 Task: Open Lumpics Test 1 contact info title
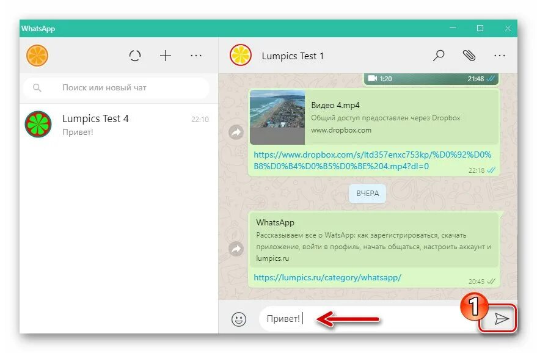[293, 56]
